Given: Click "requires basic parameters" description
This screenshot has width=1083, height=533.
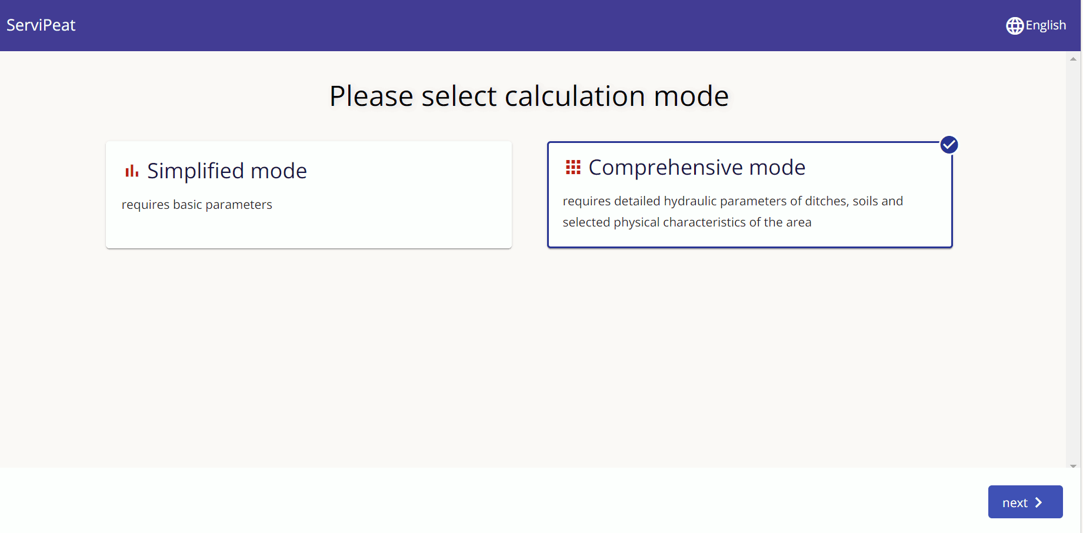Looking at the screenshot, I should coord(197,205).
